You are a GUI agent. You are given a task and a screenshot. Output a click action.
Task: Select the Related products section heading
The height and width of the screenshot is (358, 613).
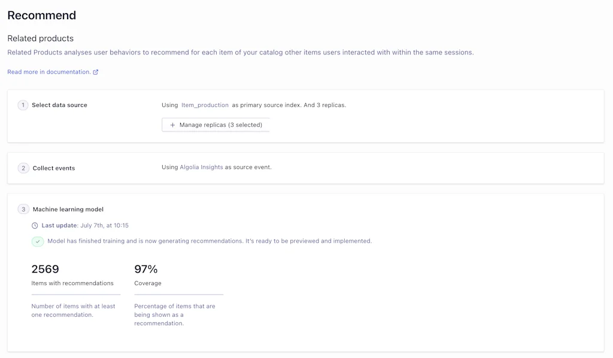[40, 38]
